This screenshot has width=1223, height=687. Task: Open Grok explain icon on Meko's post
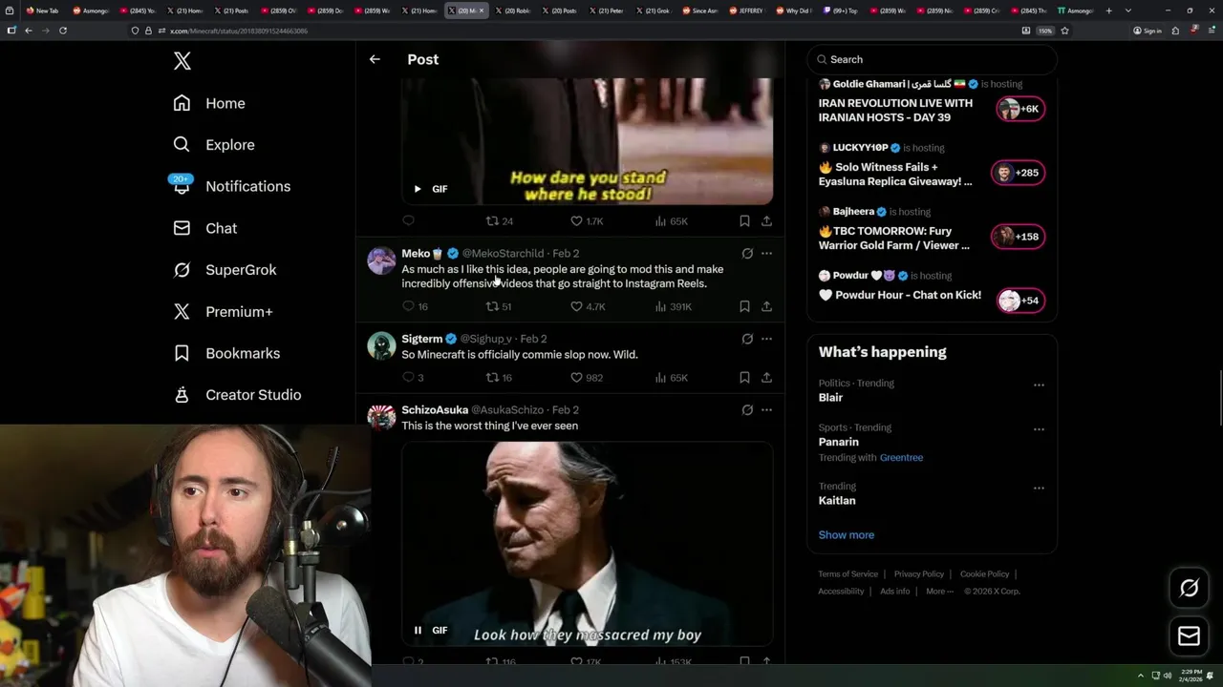747,254
